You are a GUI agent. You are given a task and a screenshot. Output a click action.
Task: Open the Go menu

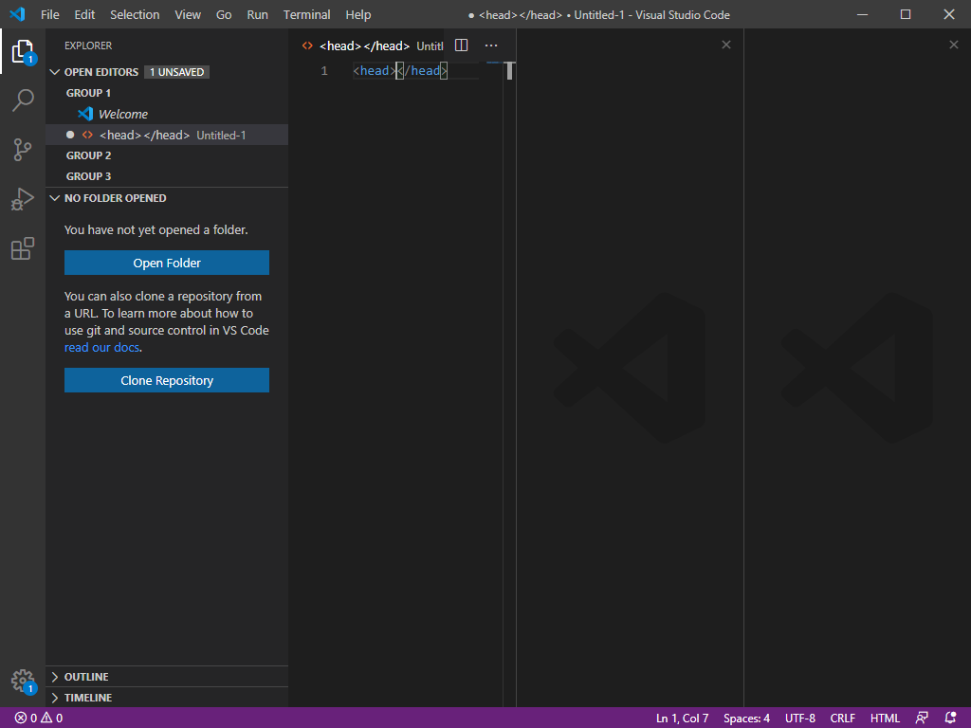click(x=224, y=14)
